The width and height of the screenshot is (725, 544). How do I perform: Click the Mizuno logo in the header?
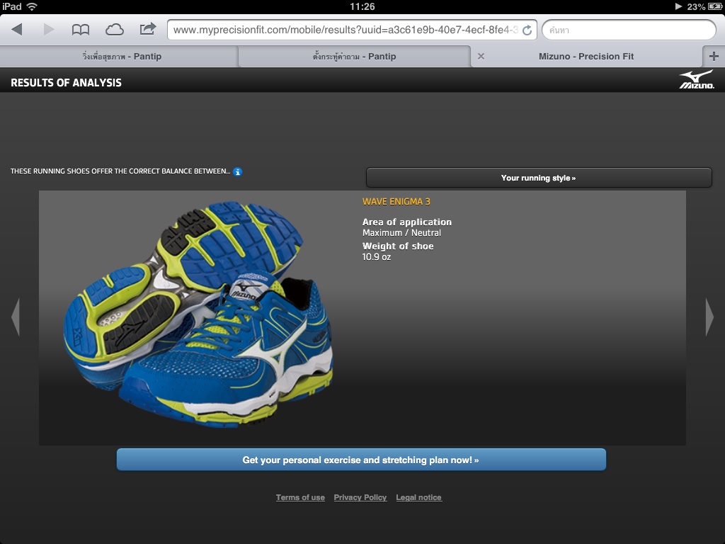pyautogui.click(x=697, y=79)
